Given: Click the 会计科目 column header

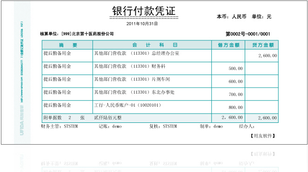Looking at the screenshot, I should click(x=152, y=45).
